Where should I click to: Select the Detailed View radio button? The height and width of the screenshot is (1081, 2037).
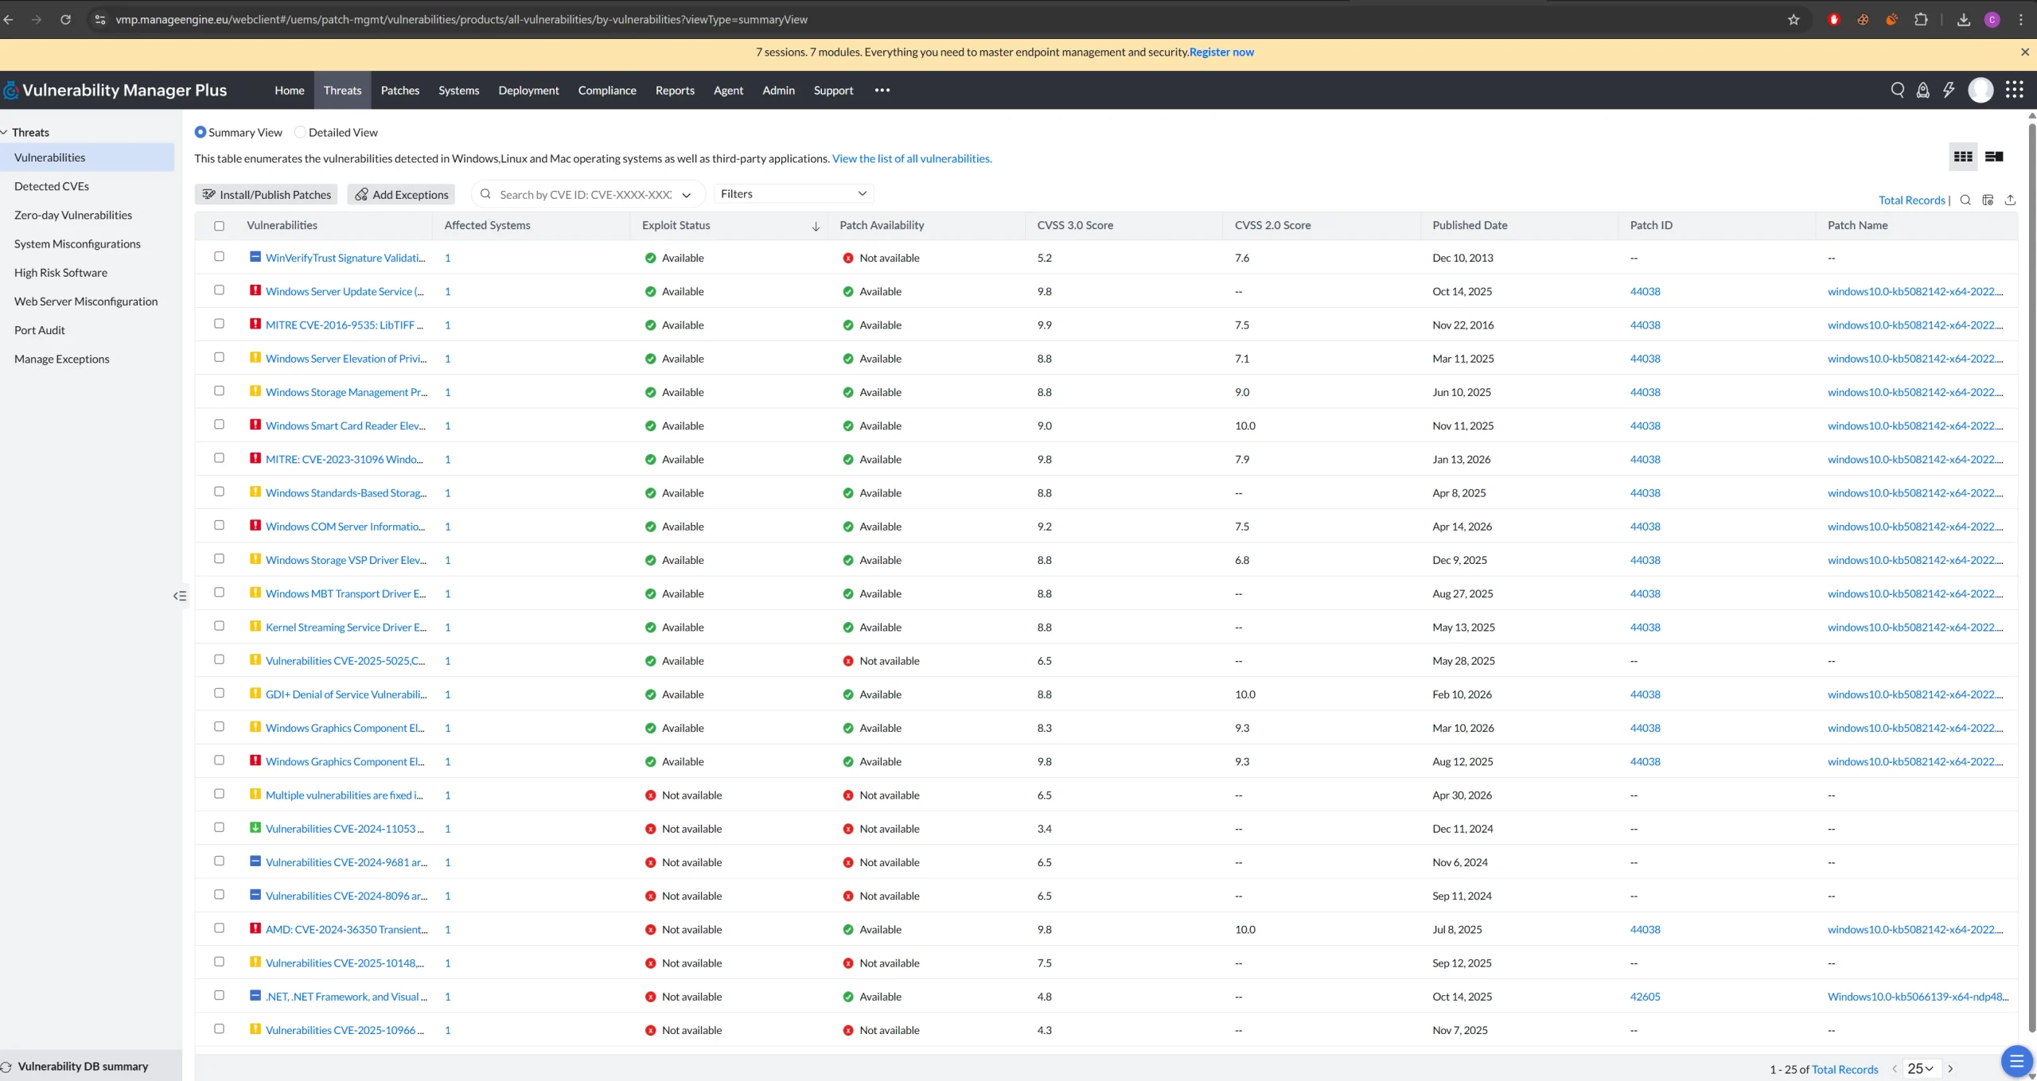(x=300, y=132)
